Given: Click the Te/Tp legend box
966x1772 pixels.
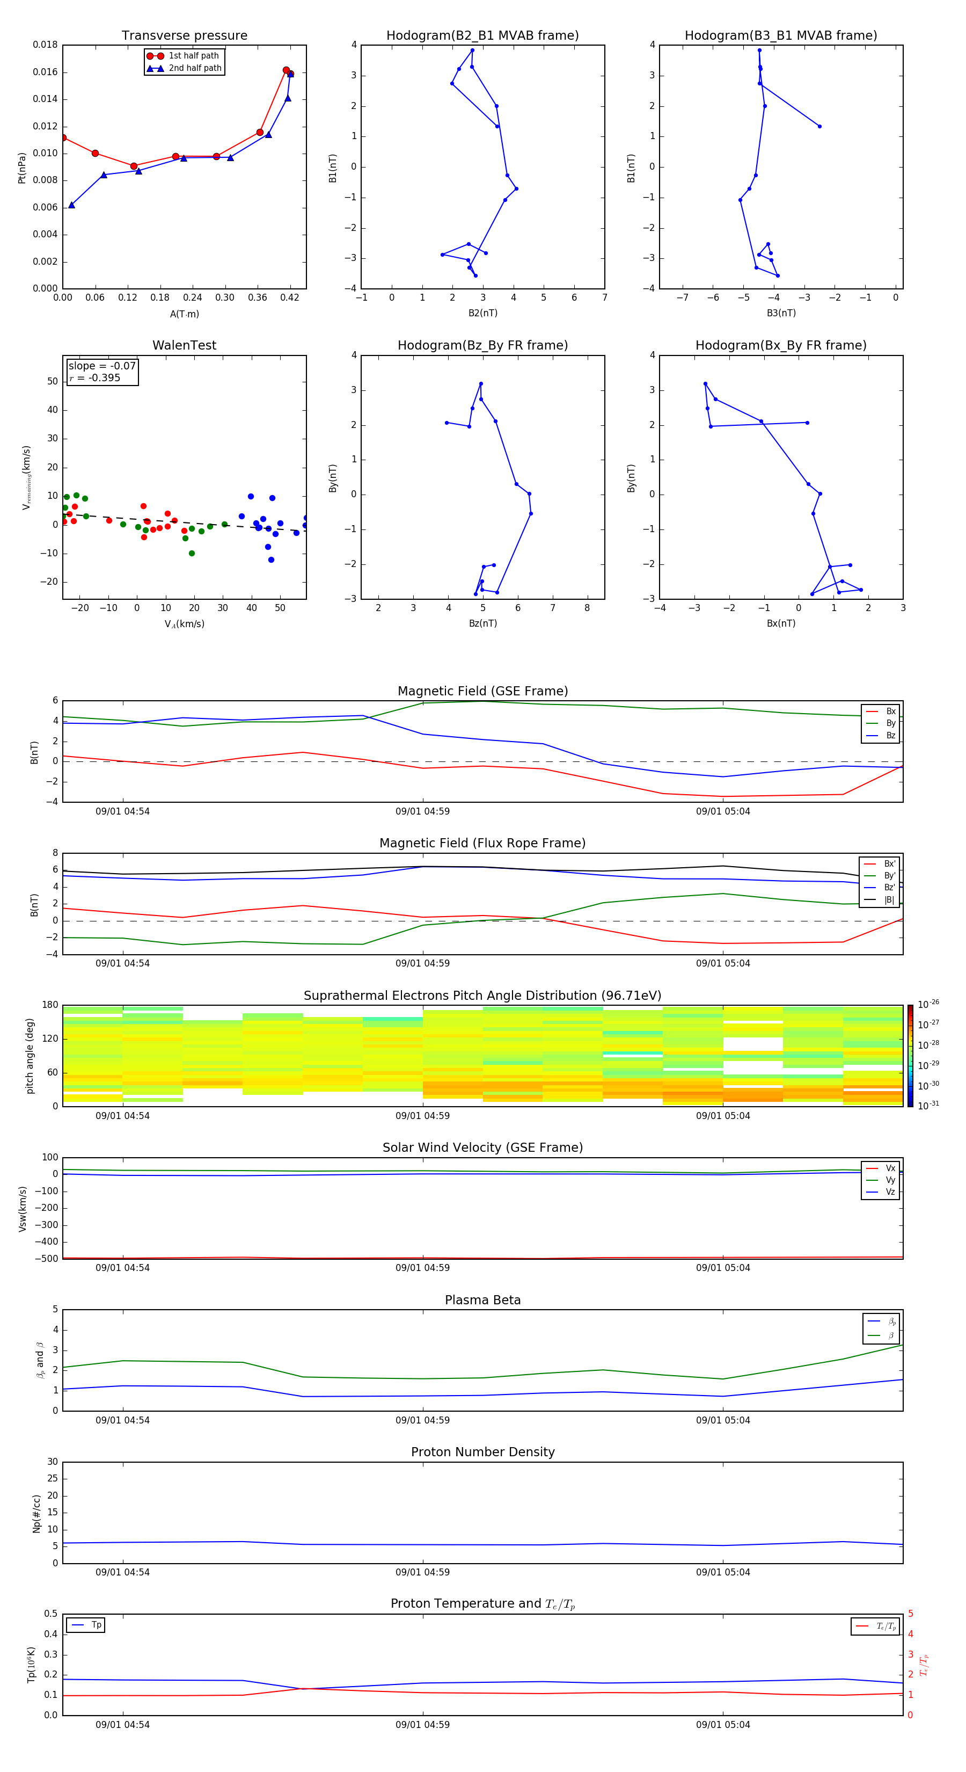Looking at the screenshot, I should click(875, 1626).
